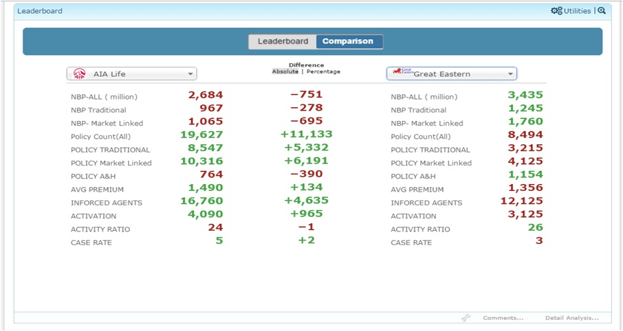Click the wrench icon in footer
This screenshot has height=331, width=623.
[x=466, y=318]
